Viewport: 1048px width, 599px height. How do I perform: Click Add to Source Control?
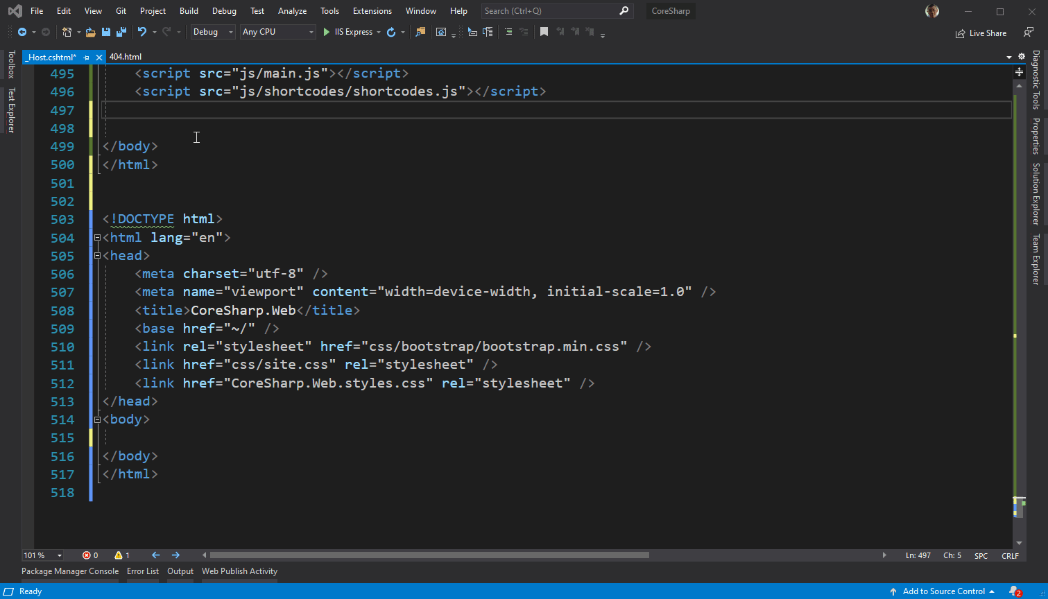coord(943,591)
